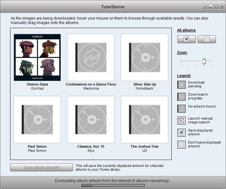
Task: Click the "Silver Side Up" title
Action: click(145, 84)
